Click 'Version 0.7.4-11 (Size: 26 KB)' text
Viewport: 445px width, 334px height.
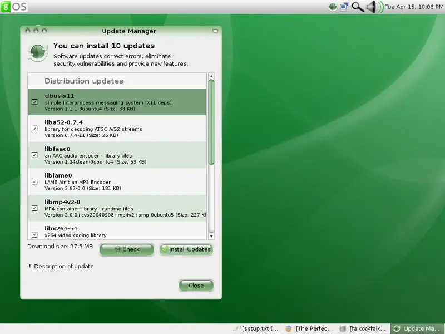81,135
